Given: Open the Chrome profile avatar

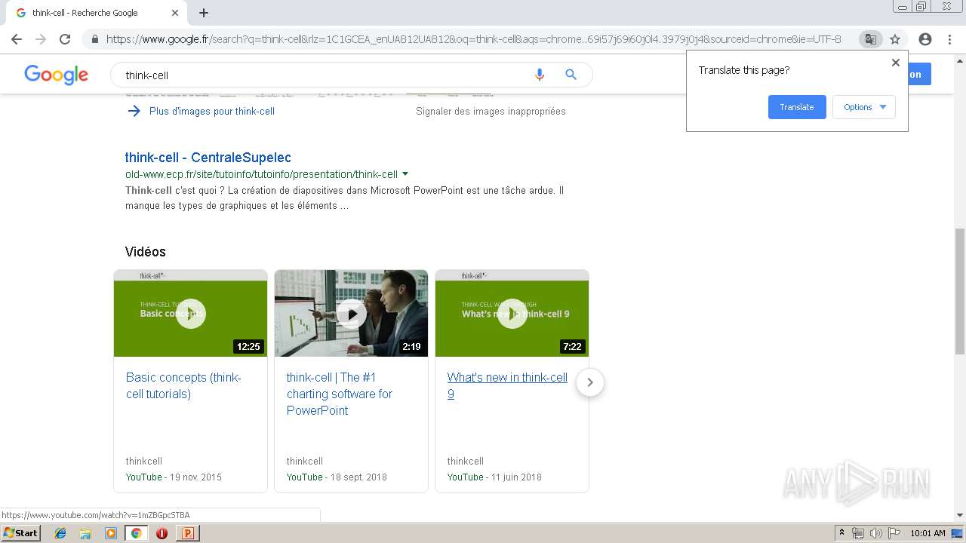Looking at the screenshot, I should (x=925, y=39).
